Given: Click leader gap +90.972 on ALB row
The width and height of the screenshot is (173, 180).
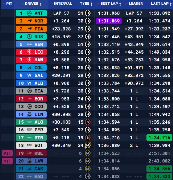Looking at the screenshot, I should coord(134,83).
